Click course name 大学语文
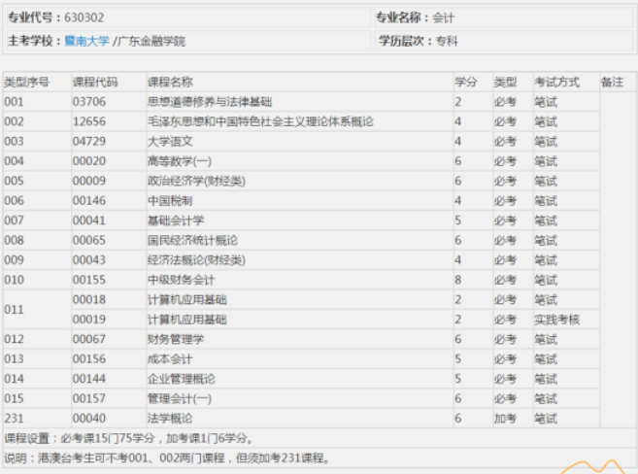This screenshot has width=638, height=474. click(x=170, y=141)
